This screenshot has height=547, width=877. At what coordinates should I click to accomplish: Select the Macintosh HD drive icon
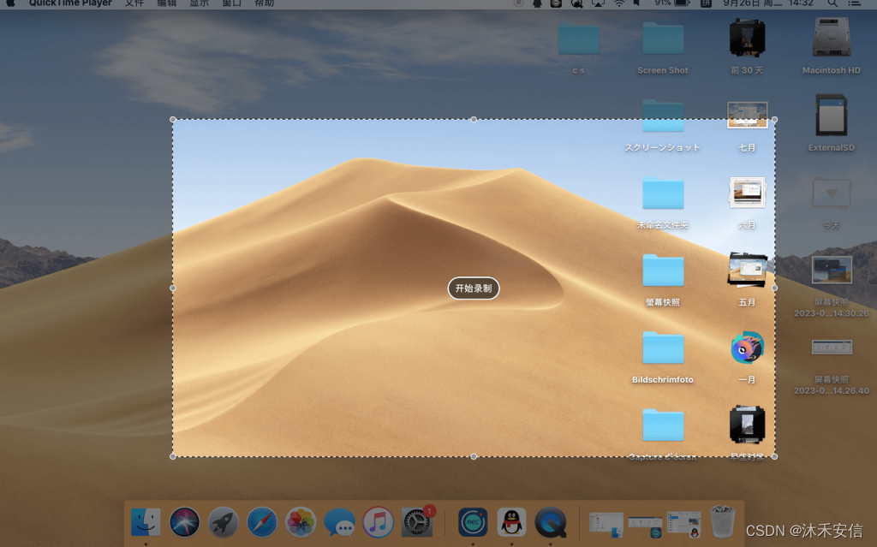click(x=831, y=38)
